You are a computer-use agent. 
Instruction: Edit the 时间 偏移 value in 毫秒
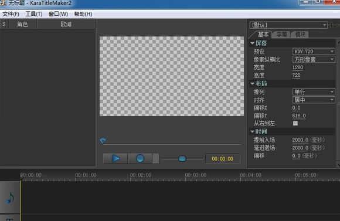coord(296,156)
